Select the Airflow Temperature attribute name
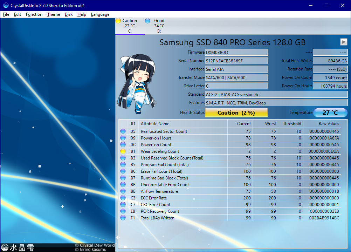This screenshot has height=252, width=351. [x=159, y=191]
